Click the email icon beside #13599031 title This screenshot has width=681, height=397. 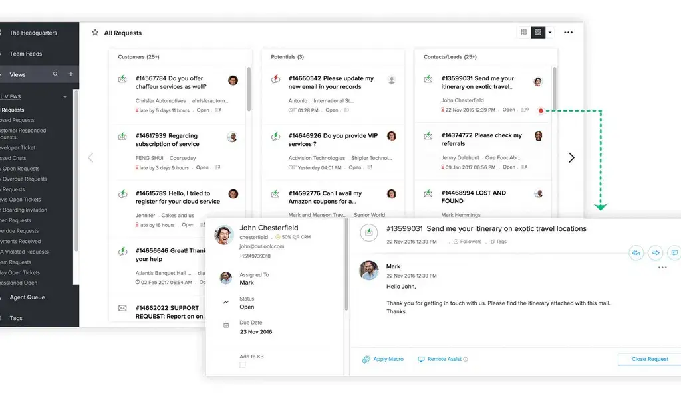click(x=368, y=233)
